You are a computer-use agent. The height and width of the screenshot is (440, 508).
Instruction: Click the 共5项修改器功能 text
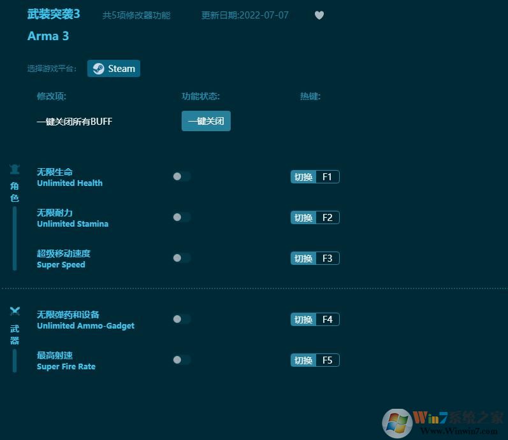coord(136,15)
